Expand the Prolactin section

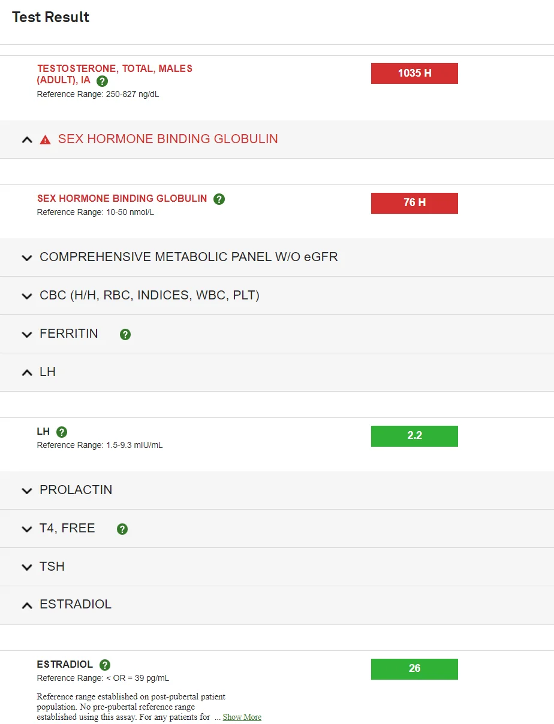(27, 490)
